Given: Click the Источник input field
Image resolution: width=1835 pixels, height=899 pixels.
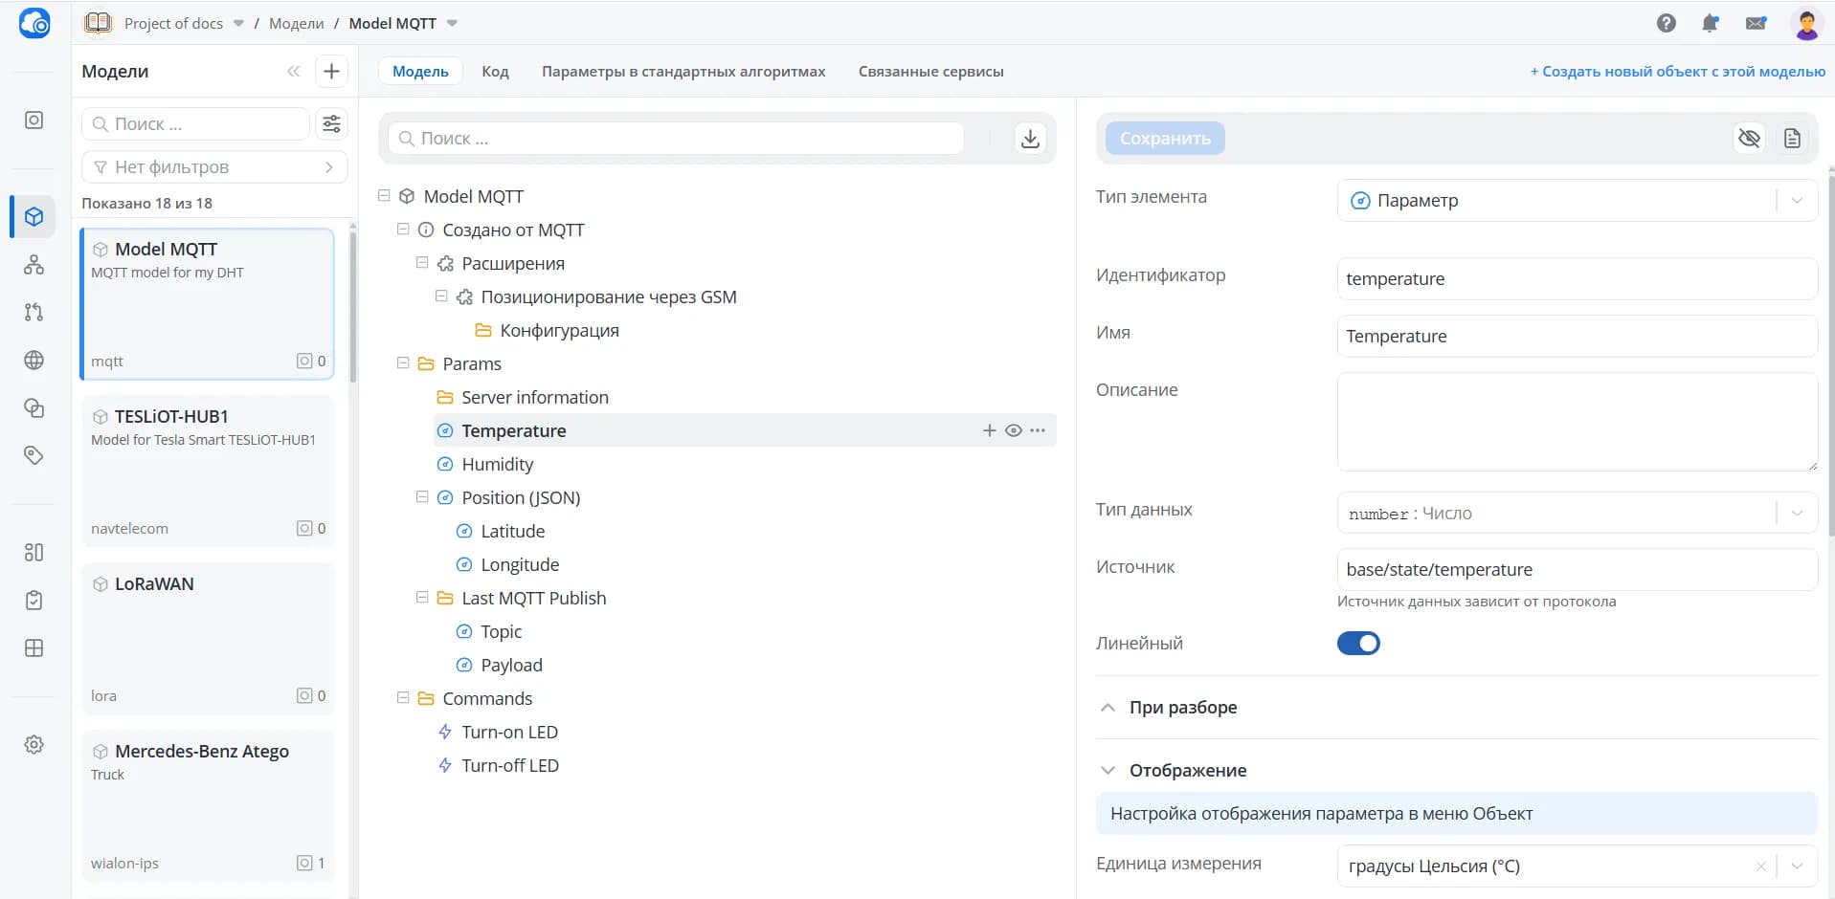Looking at the screenshot, I should point(1577,570).
